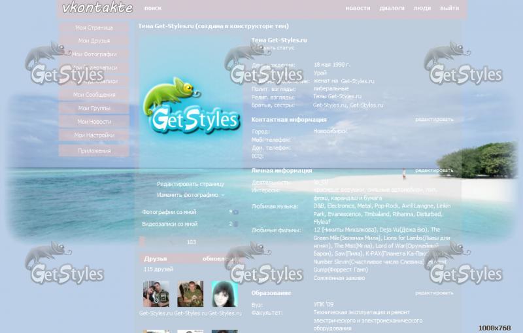523x333 pixels.
Task: Click The Mist(Мгла) film
Action: point(353,245)
